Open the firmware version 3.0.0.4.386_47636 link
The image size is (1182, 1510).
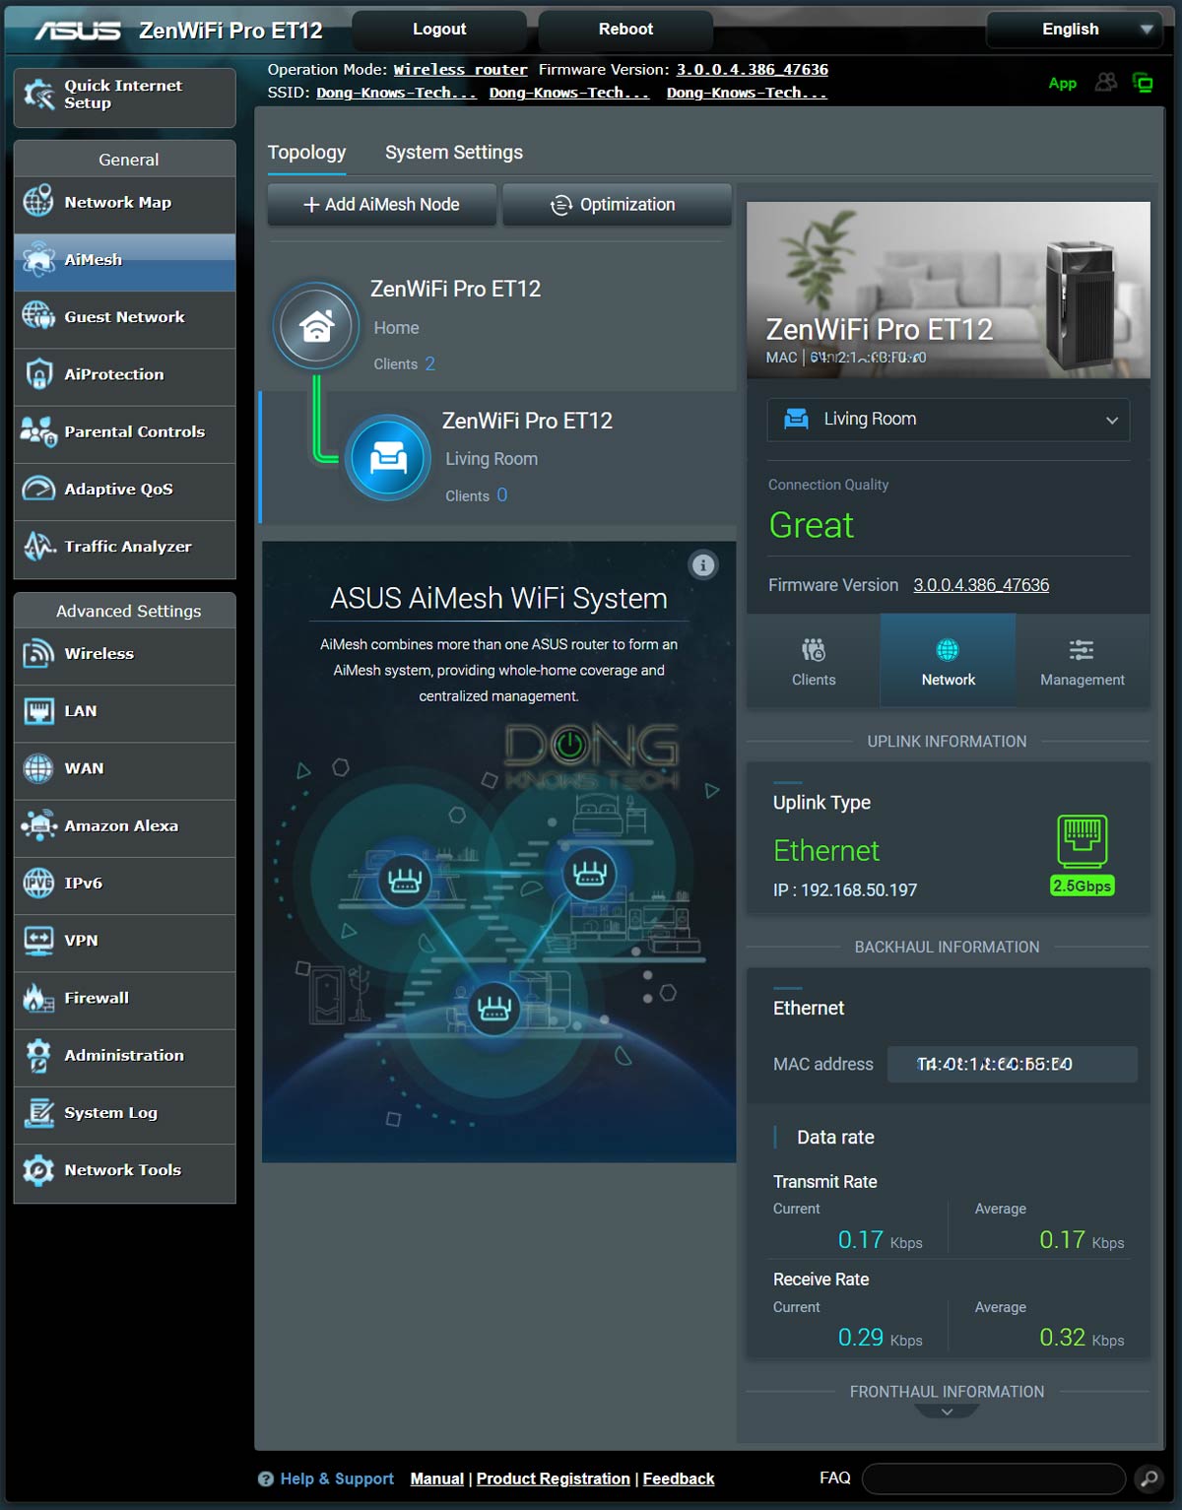[x=751, y=69]
